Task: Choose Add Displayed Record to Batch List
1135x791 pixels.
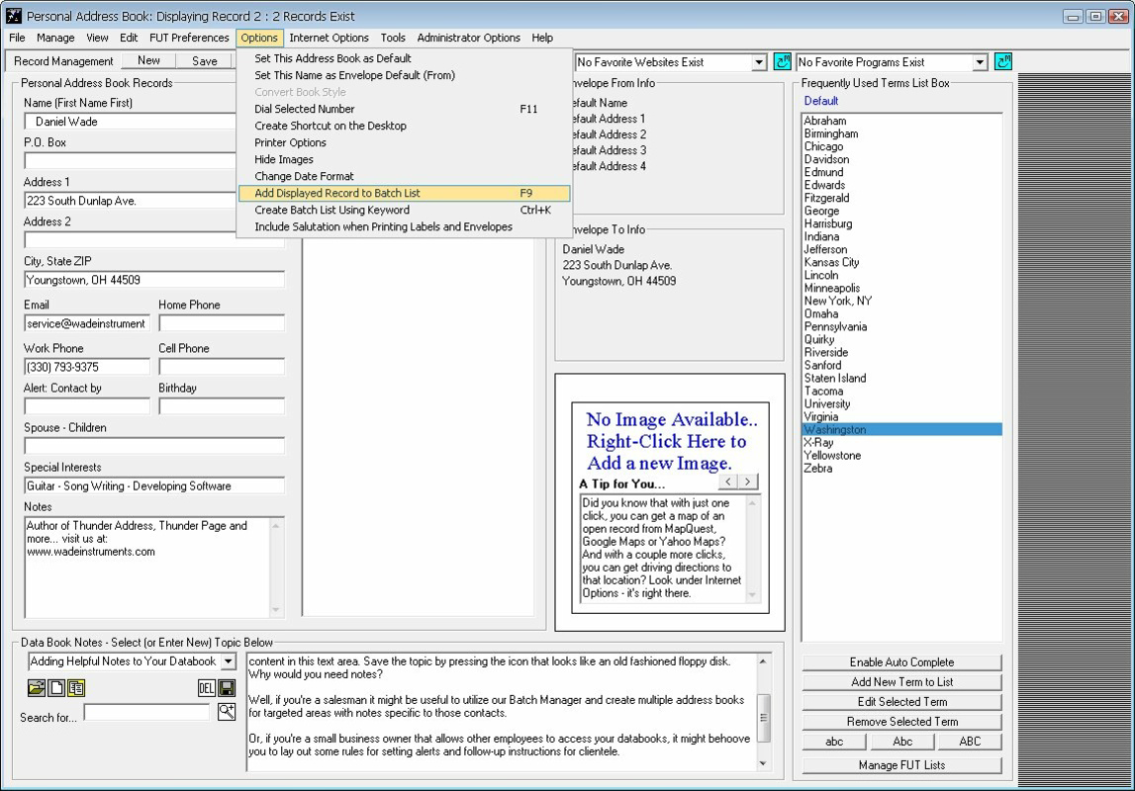Action: click(404, 193)
